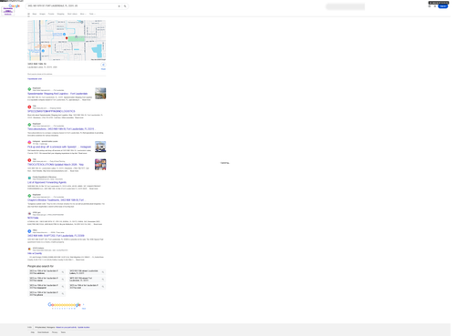Image resolution: width=456 pixels, height=336 pixels.
Task: Open the Terms footer link
Action: click(63, 332)
